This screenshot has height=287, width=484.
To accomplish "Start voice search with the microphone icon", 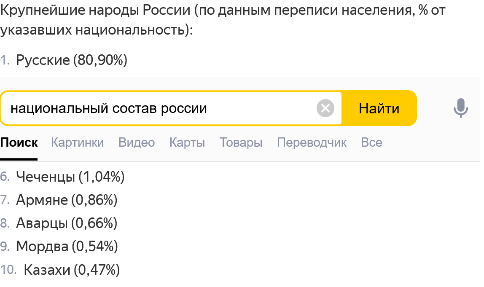I will point(460,108).
